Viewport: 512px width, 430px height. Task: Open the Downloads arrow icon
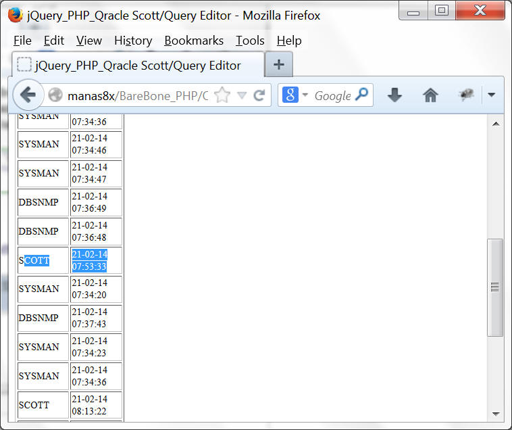394,95
